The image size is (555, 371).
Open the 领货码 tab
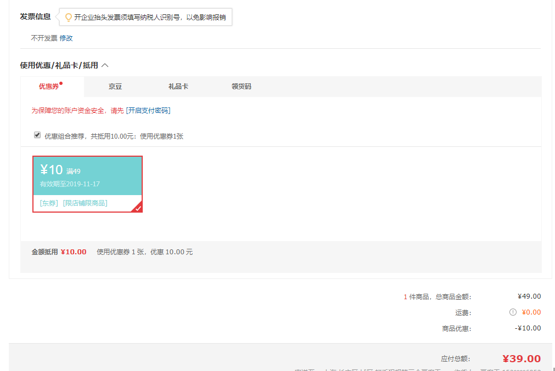click(242, 87)
